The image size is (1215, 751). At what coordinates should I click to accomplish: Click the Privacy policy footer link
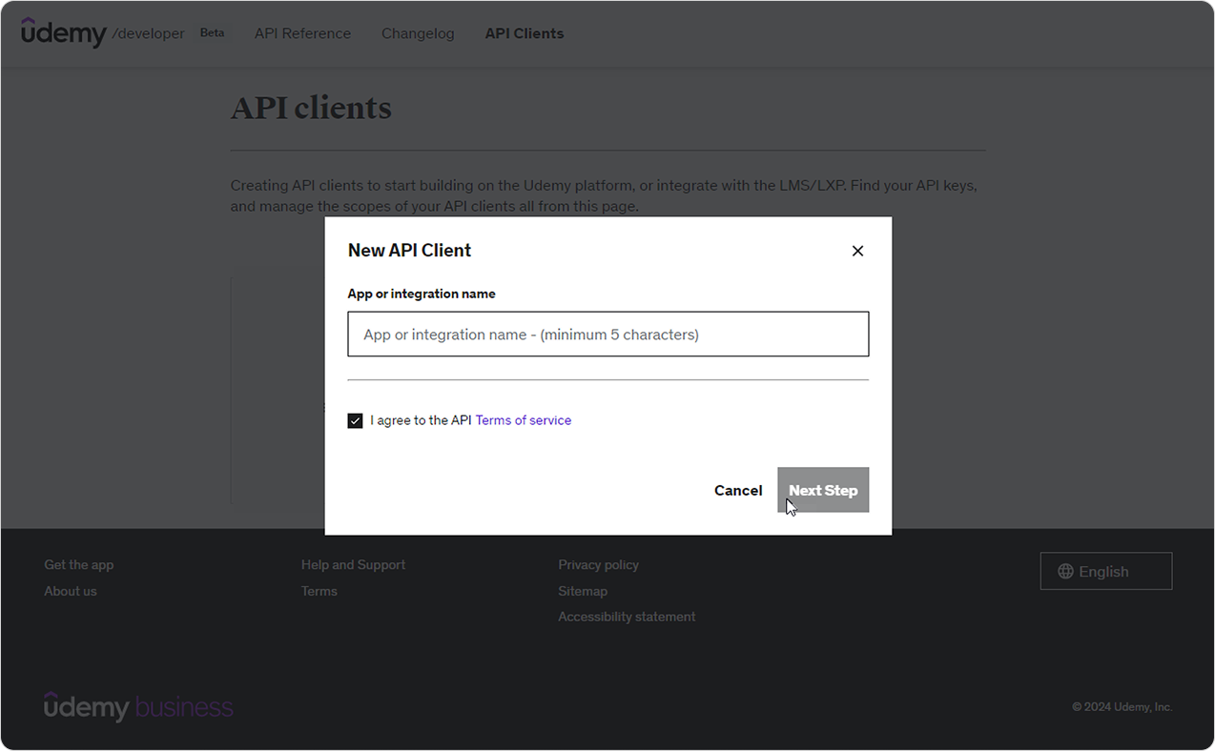pos(598,565)
